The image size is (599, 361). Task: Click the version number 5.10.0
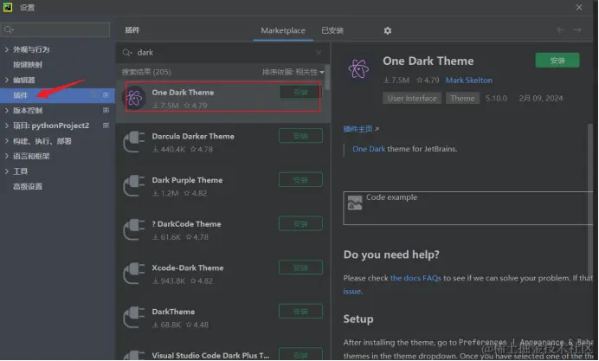coord(496,99)
